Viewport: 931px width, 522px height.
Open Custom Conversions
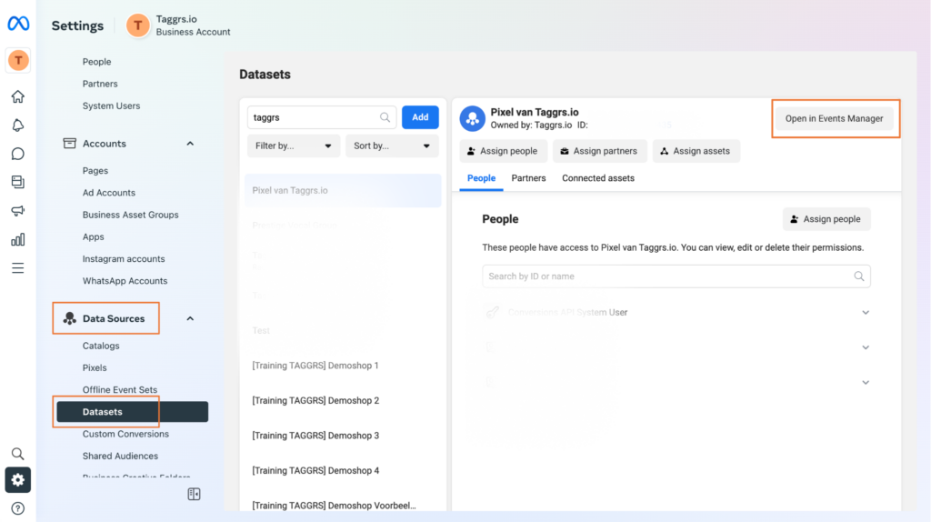[125, 434]
